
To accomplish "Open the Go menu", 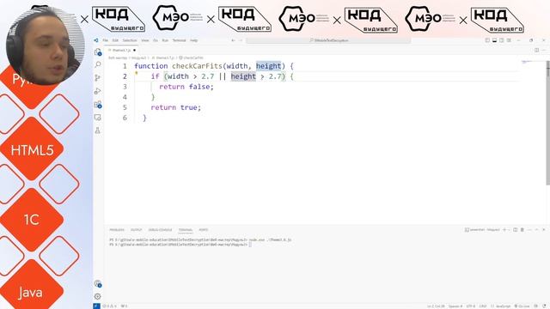I will (x=156, y=40).
